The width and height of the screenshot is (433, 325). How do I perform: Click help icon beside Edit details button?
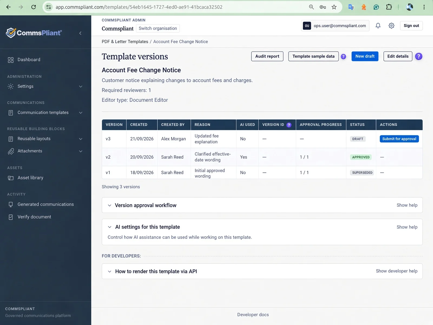(419, 56)
